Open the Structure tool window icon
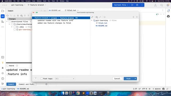Viewport: 171px width, 96px height. pyautogui.click(x=3, y=22)
